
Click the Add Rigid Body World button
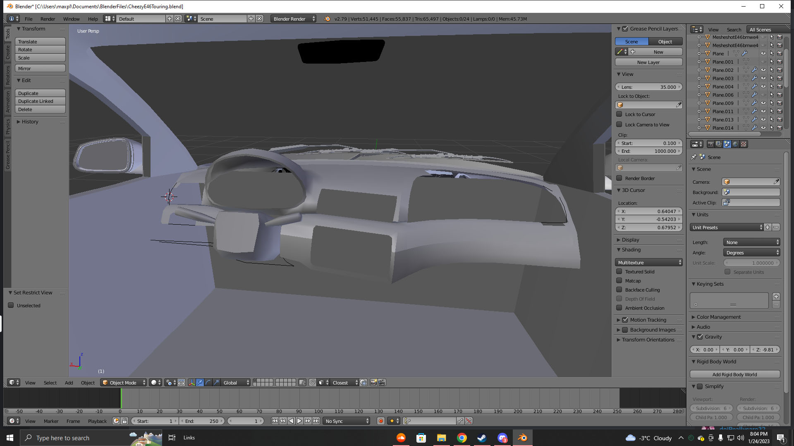734,375
